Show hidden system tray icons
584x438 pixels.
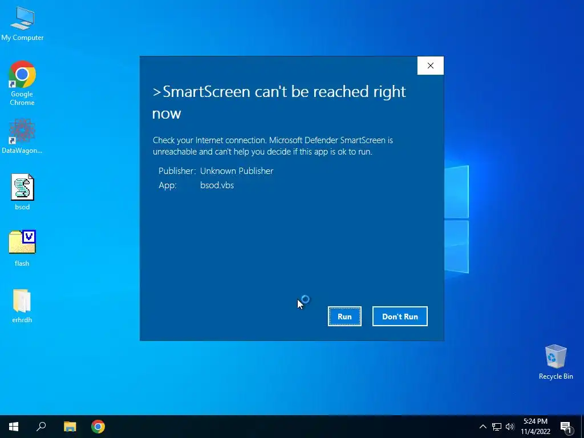(x=482, y=427)
